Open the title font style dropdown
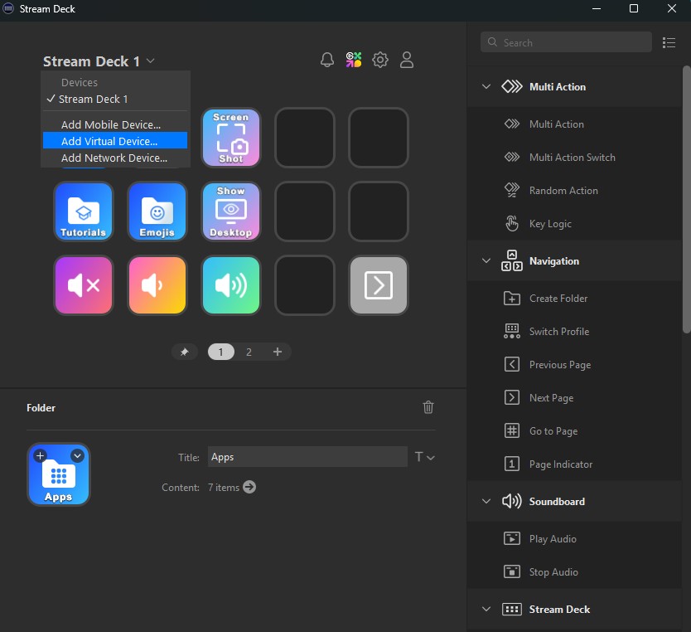This screenshot has height=632, width=691. coord(424,457)
